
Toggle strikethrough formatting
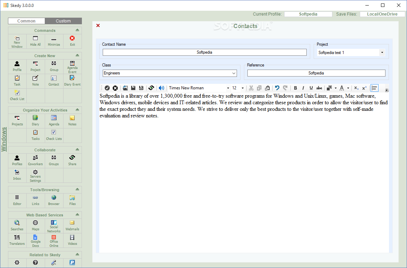coord(319,88)
